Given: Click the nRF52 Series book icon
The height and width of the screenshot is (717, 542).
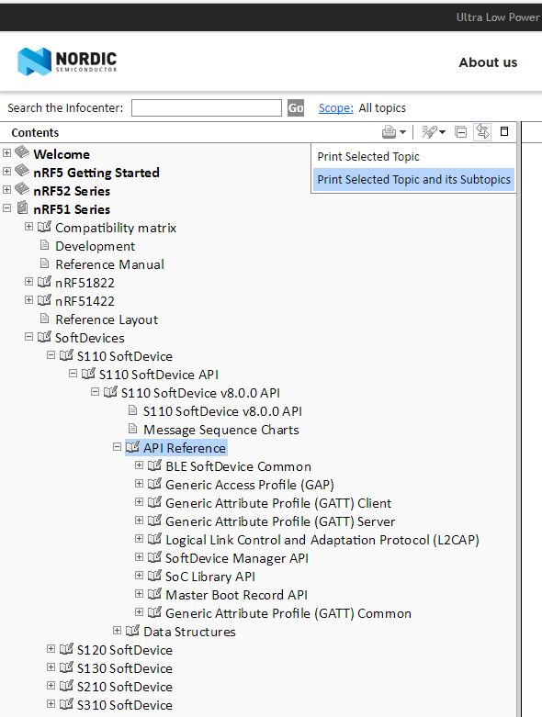Looking at the screenshot, I should pyautogui.click(x=22, y=188).
